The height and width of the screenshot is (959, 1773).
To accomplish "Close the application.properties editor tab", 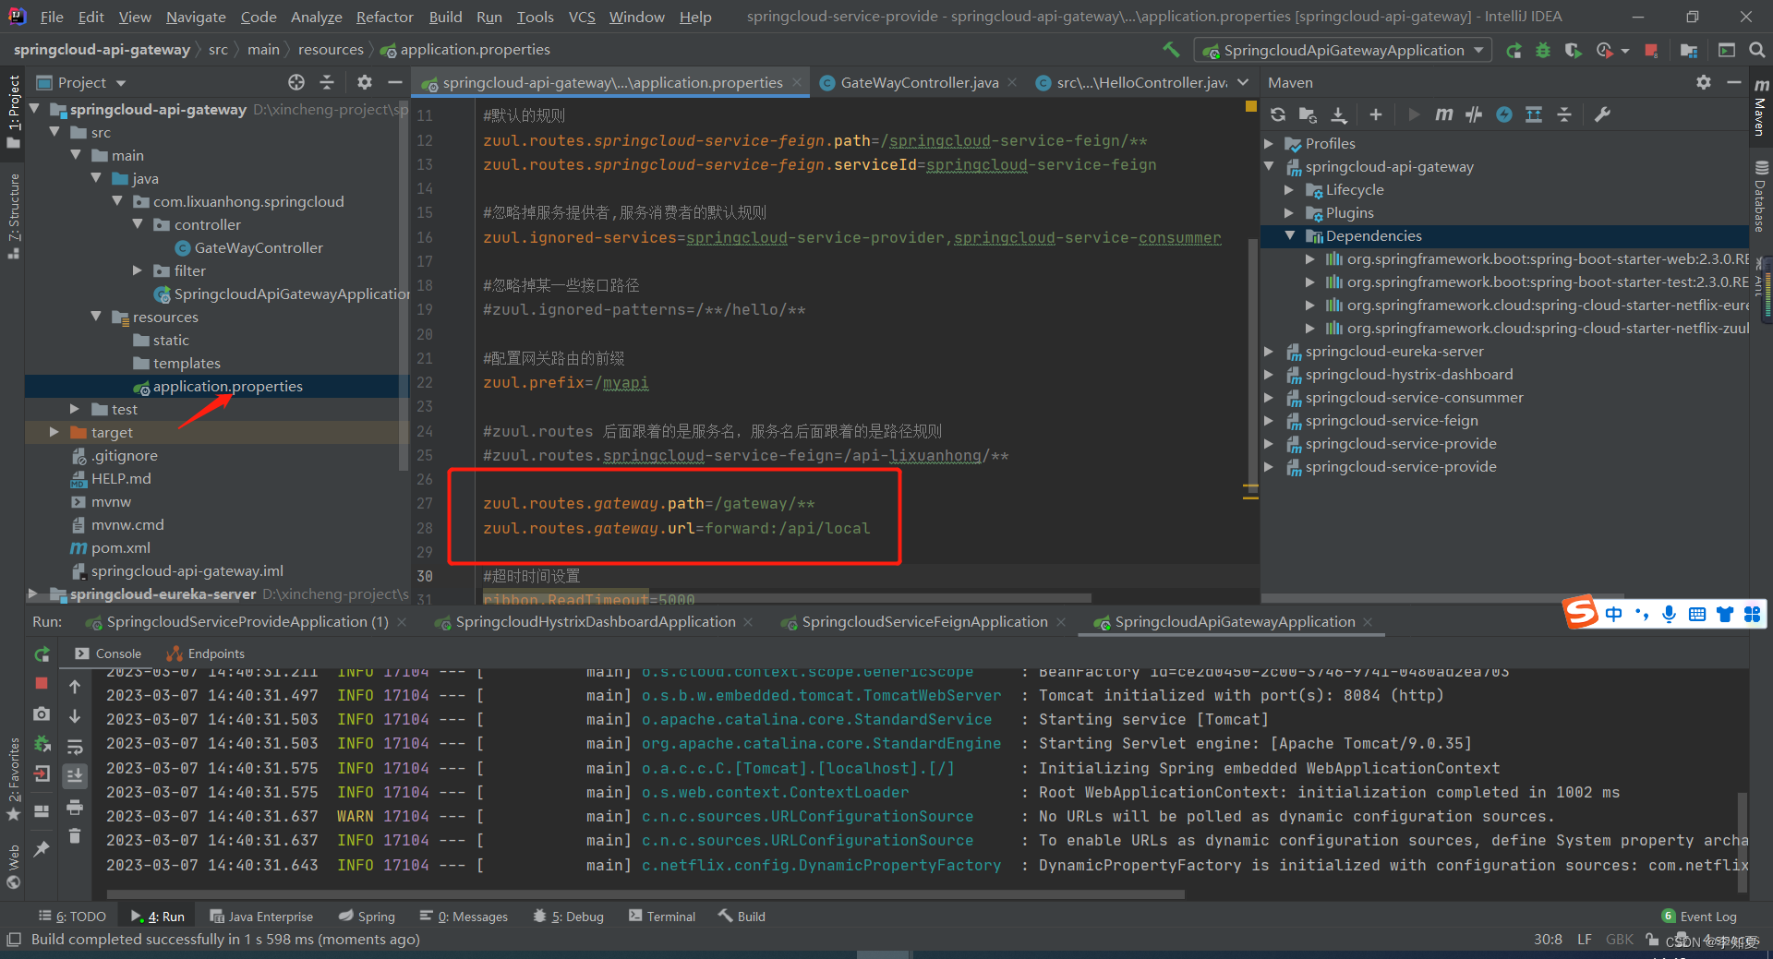I will point(798,82).
